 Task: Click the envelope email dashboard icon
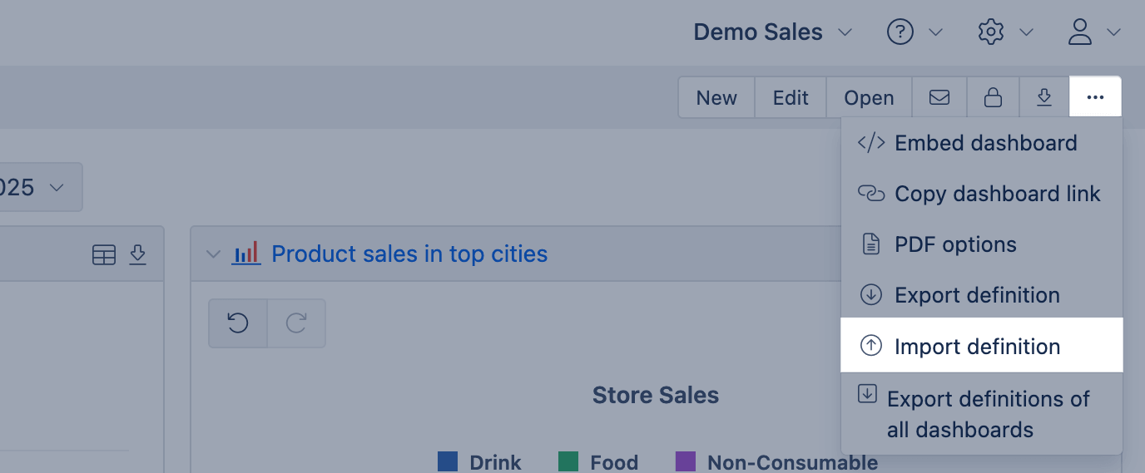[939, 97]
